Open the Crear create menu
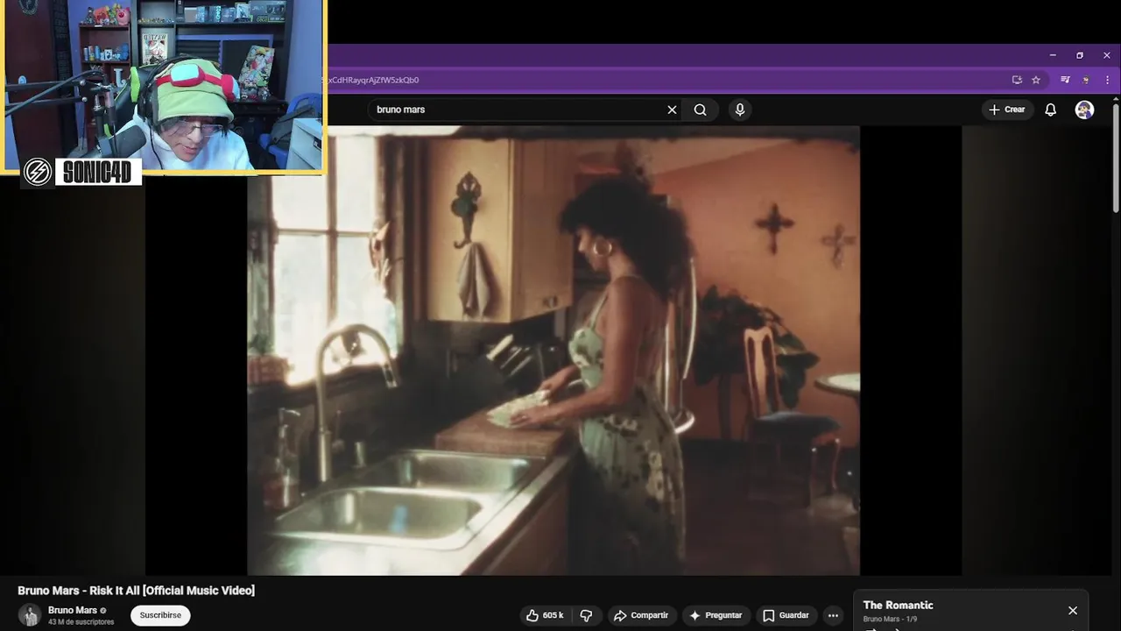 [x=1006, y=110]
